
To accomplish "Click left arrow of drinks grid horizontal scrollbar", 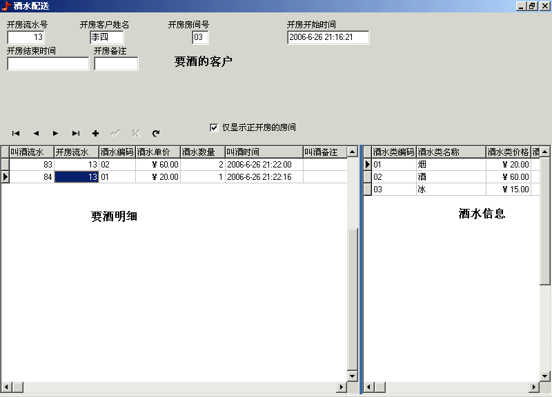I will 368,387.
